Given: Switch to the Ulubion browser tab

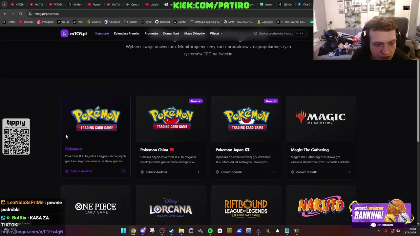Looking at the screenshot, I should (x=152, y=5).
